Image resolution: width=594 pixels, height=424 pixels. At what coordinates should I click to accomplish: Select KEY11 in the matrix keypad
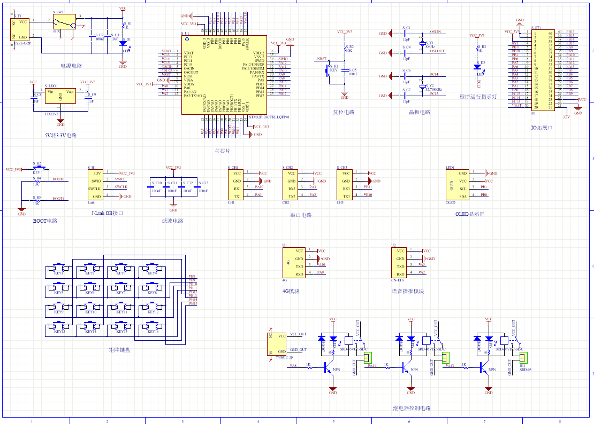coord(121,307)
